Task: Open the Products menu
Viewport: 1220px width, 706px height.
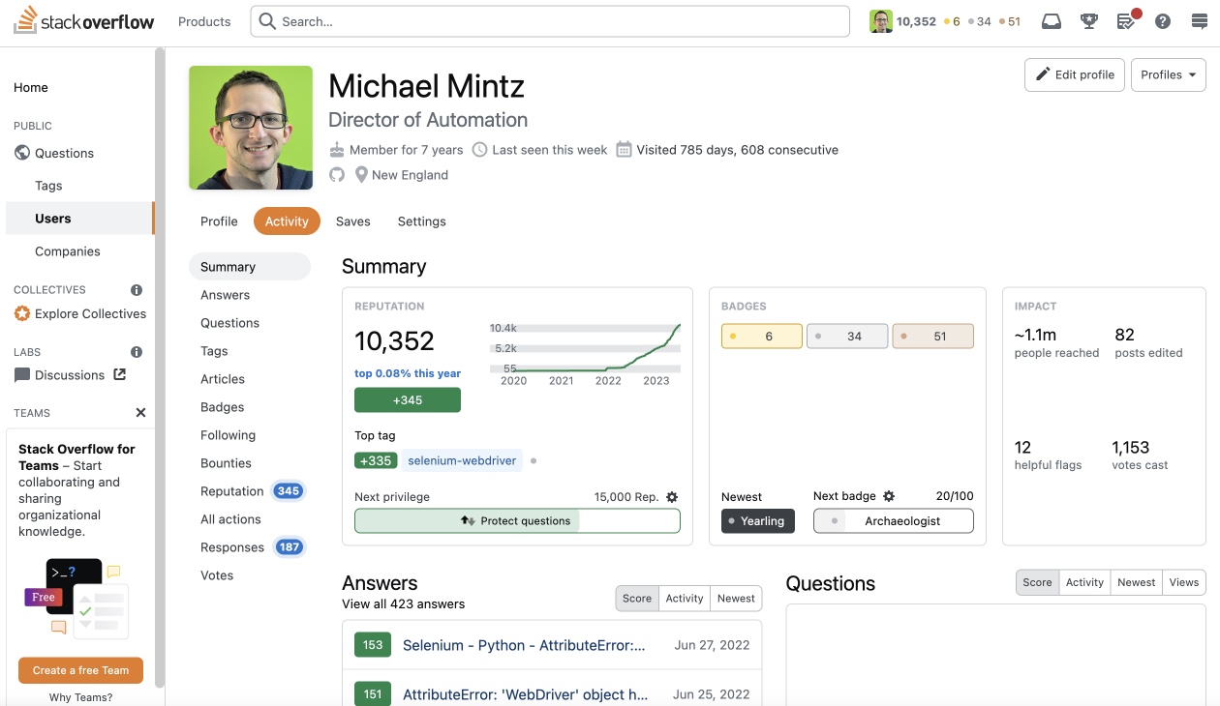Action: tap(204, 21)
